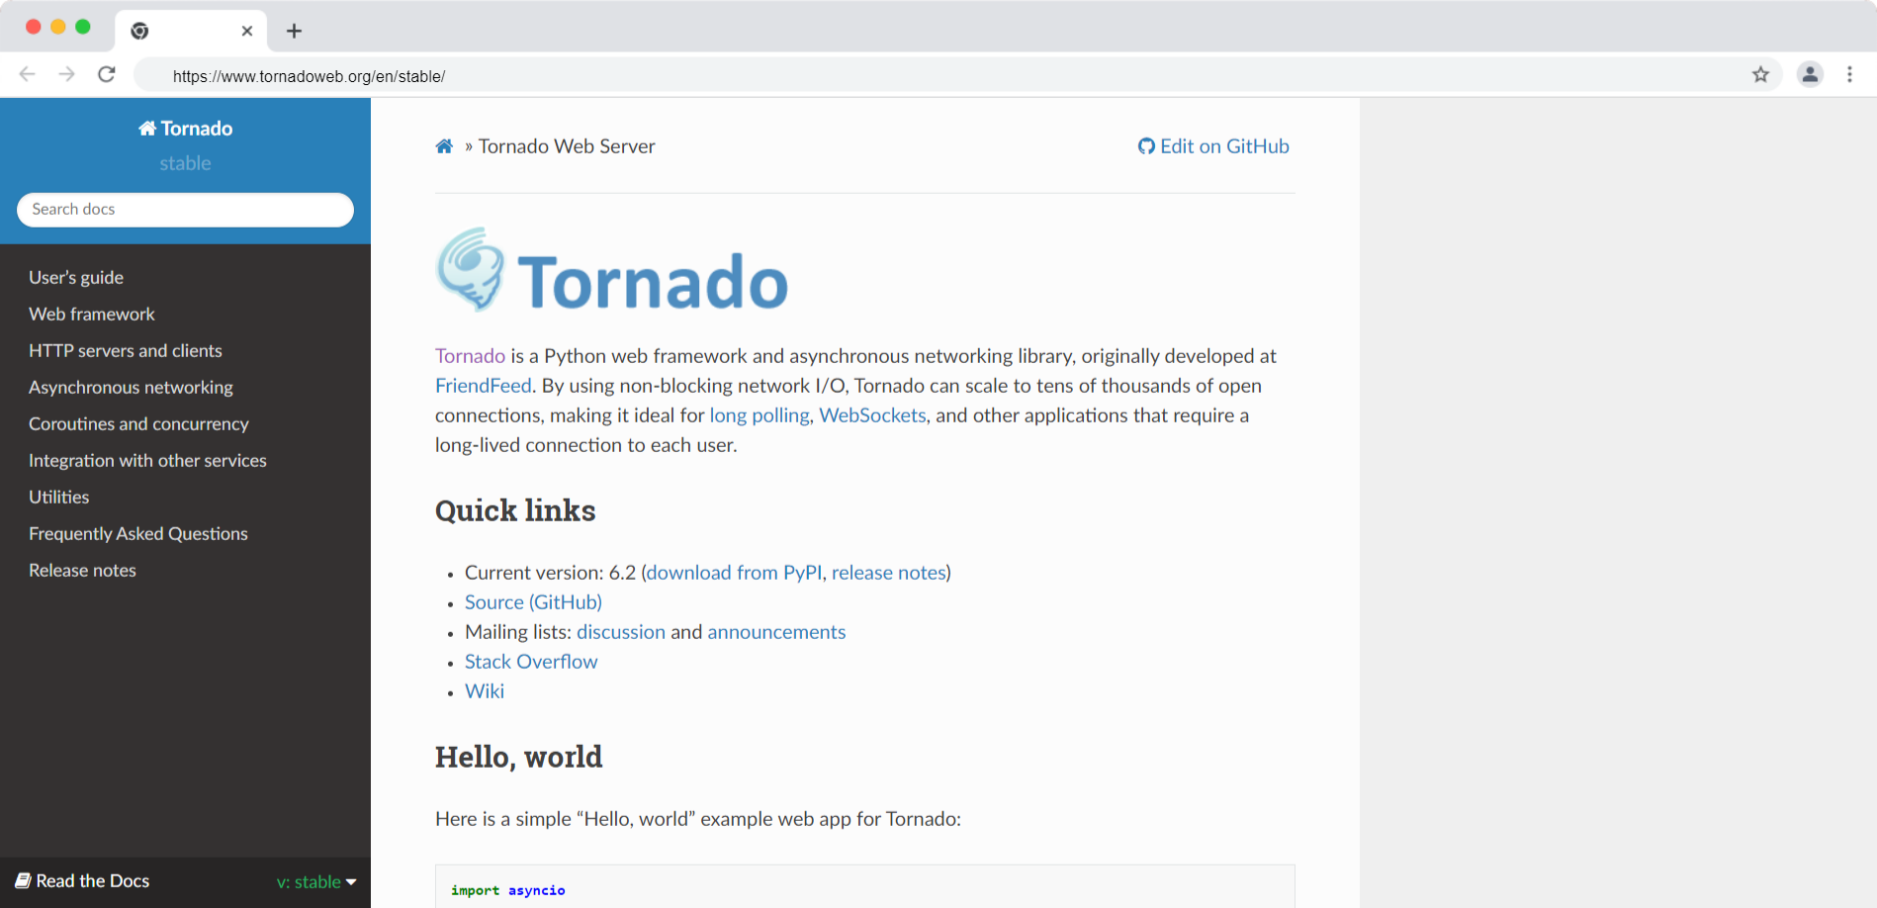
Task: Open the browser profile avatar icon
Action: [x=1810, y=74]
